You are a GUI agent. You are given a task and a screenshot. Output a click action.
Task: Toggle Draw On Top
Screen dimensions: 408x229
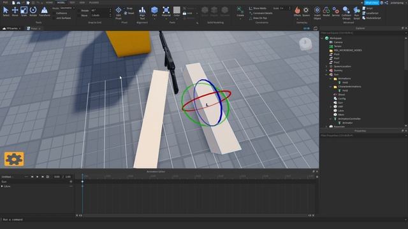click(258, 18)
